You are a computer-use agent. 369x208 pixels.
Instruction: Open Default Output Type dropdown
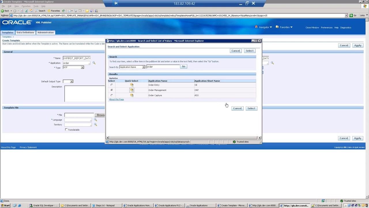click(x=68, y=81)
